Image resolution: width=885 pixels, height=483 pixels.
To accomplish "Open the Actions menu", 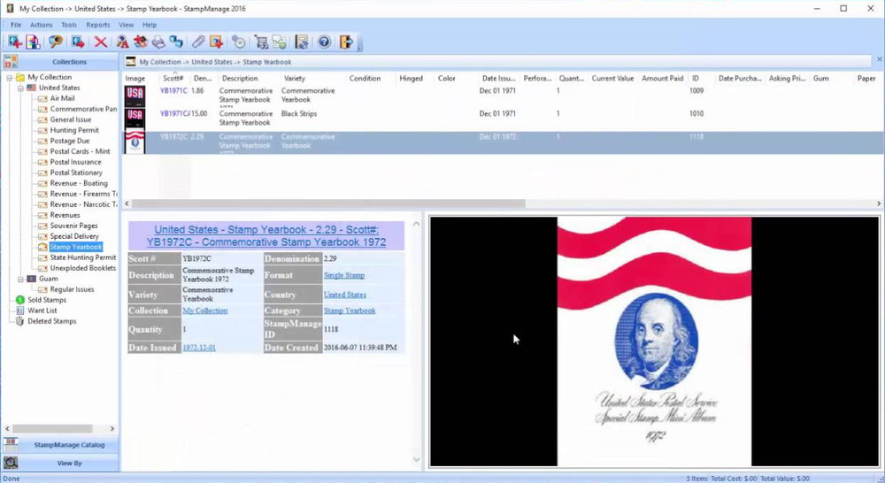I will click(42, 25).
